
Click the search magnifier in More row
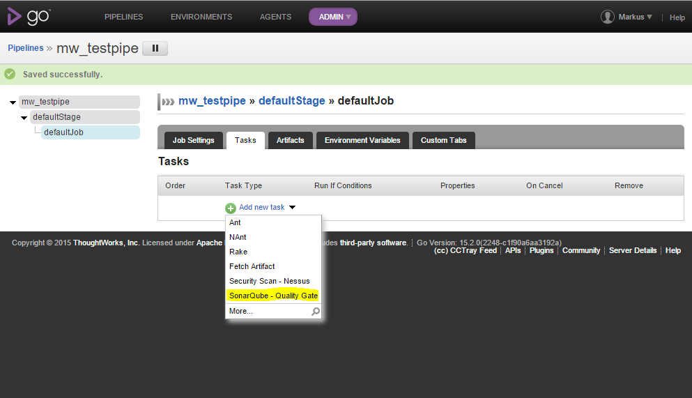(316, 312)
